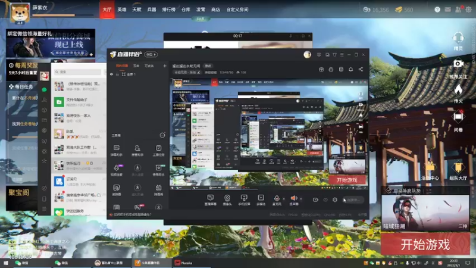
Task: Toggle the 自动补充队友 checkbox
Action: [x=389, y=191]
